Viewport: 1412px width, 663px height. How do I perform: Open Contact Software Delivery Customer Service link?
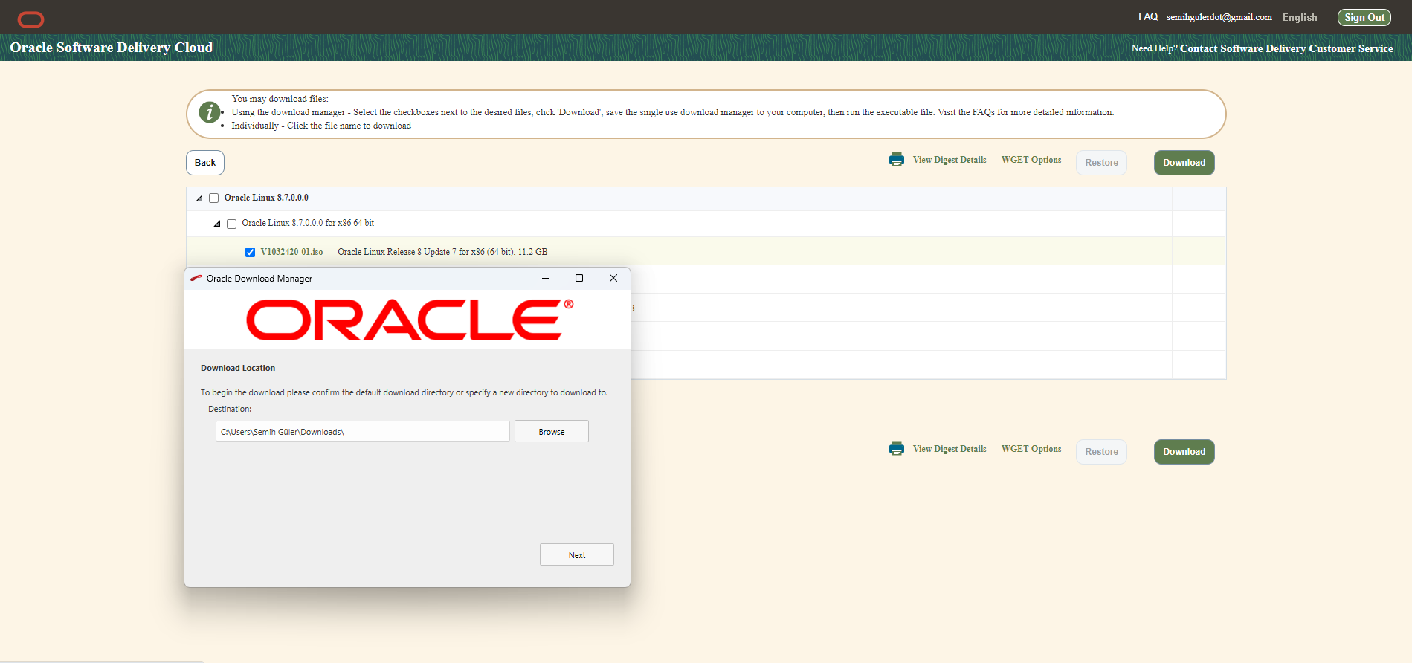1286,48
